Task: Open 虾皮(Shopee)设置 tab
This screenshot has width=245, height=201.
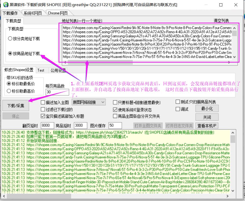Action: click(x=19, y=70)
